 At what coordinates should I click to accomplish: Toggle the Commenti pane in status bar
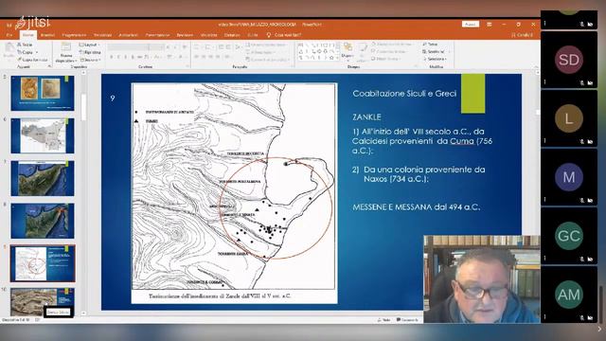407,320
